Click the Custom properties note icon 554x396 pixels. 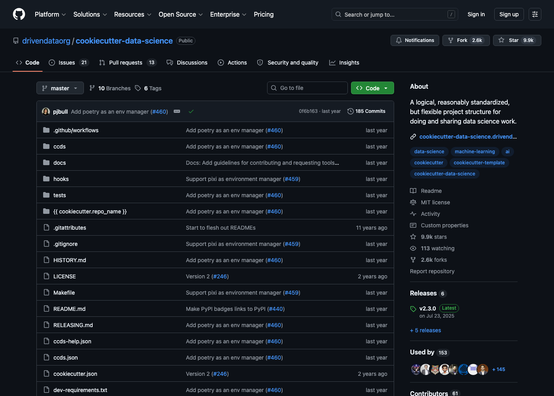pyautogui.click(x=413, y=225)
